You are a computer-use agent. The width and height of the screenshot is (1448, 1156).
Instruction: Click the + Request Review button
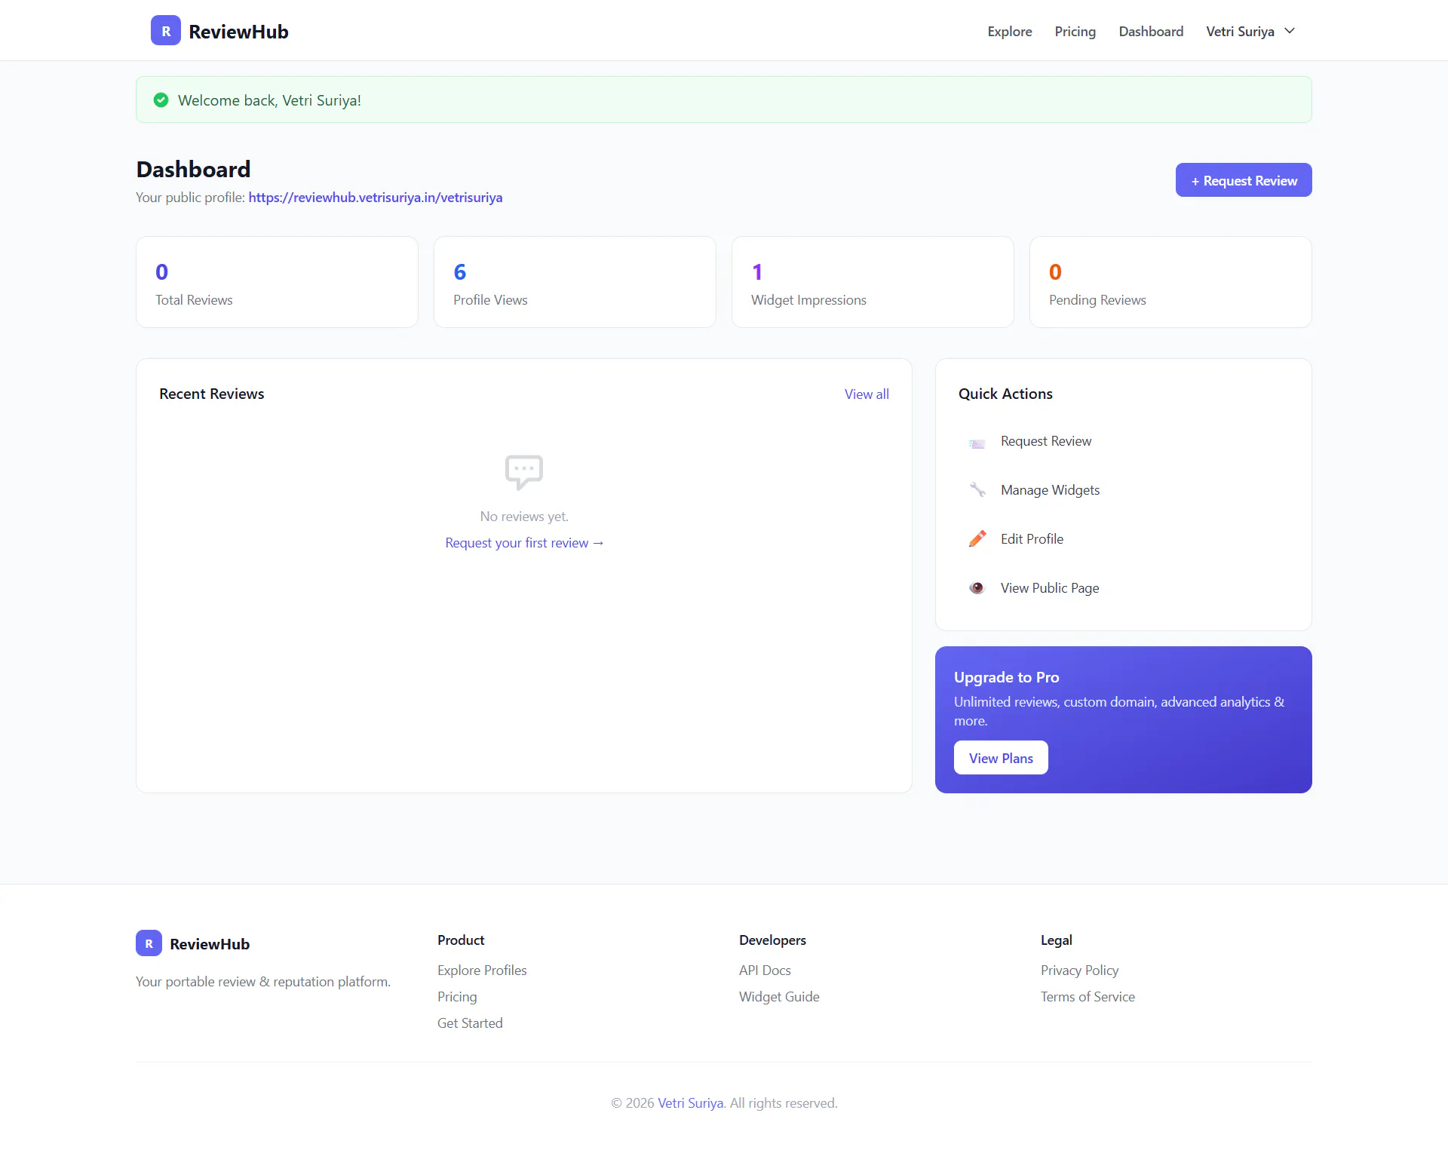point(1244,180)
